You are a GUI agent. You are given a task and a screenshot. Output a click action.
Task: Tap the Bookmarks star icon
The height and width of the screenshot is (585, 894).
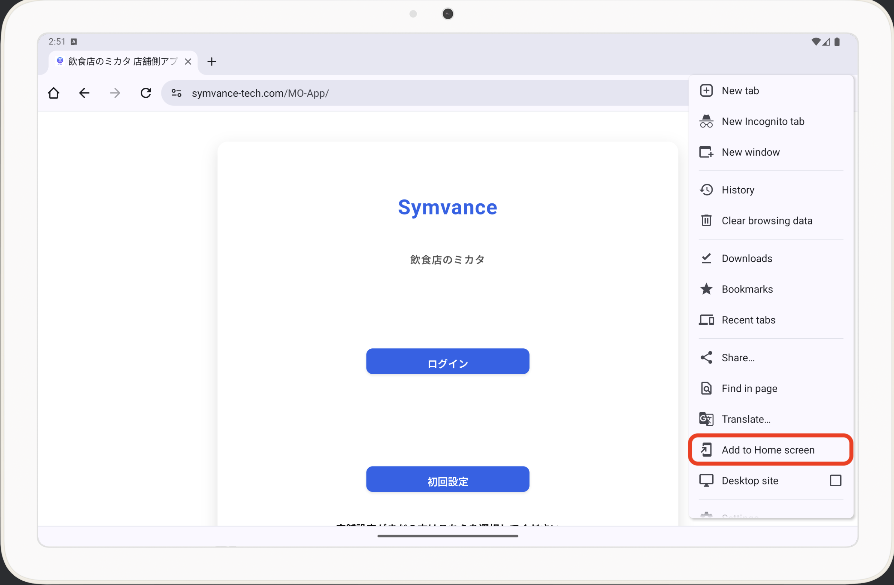706,289
